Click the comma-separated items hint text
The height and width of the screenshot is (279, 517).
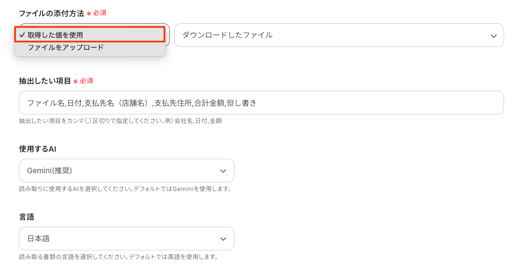120,121
